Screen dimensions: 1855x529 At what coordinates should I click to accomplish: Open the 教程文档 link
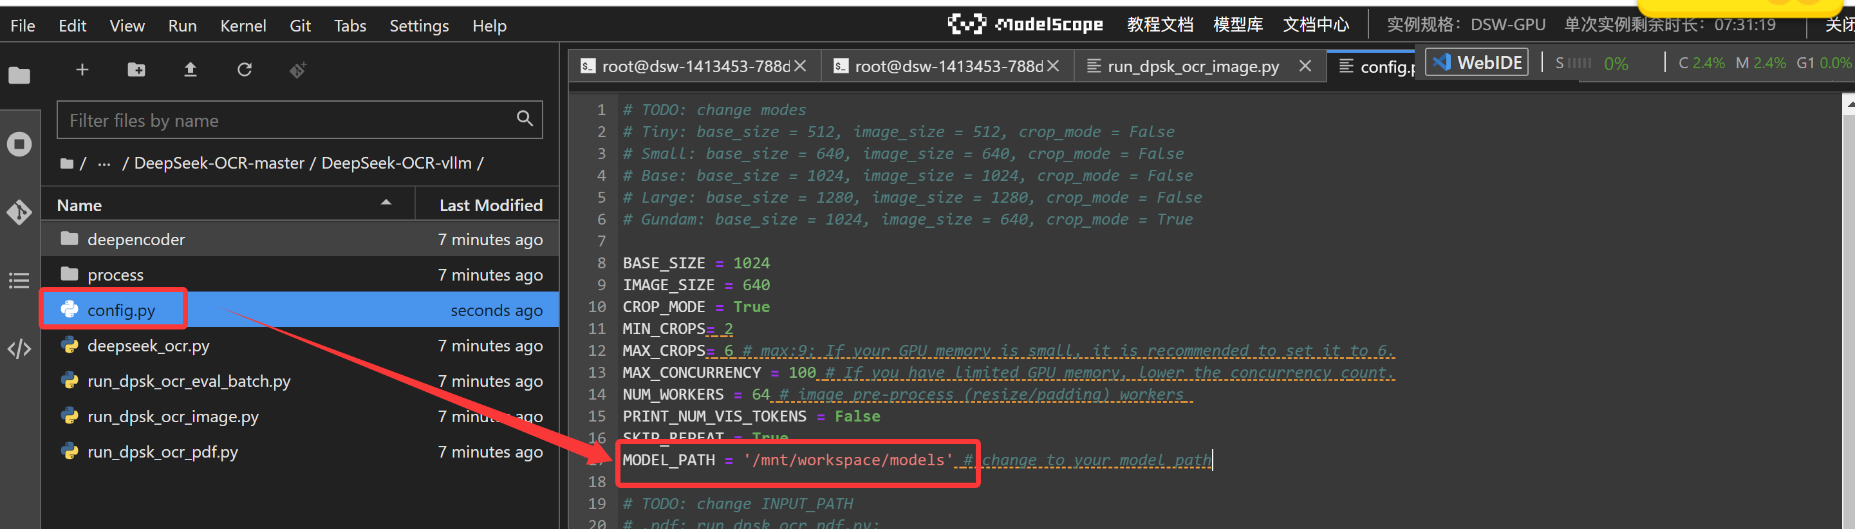coord(1159,24)
